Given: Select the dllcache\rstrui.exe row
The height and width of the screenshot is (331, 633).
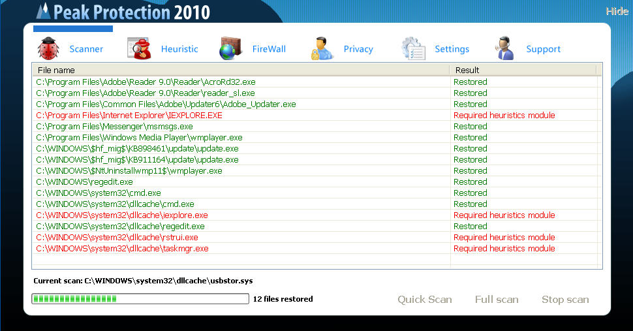Looking at the screenshot, I should [317, 238].
